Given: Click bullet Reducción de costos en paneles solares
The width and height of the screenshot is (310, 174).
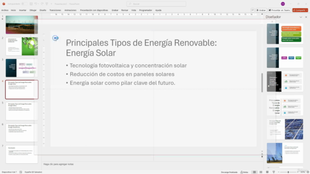Looking at the screenshot, I should pyautogui.click(x=122, y=74).
